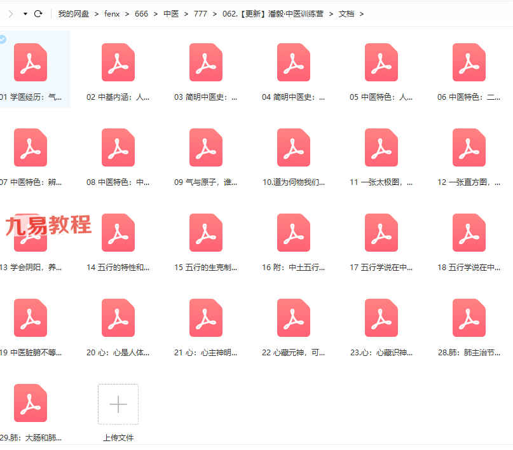Navigate to 062.【更新】潘毅·中医训练营 breadcrumb

[x=273, y=14]
